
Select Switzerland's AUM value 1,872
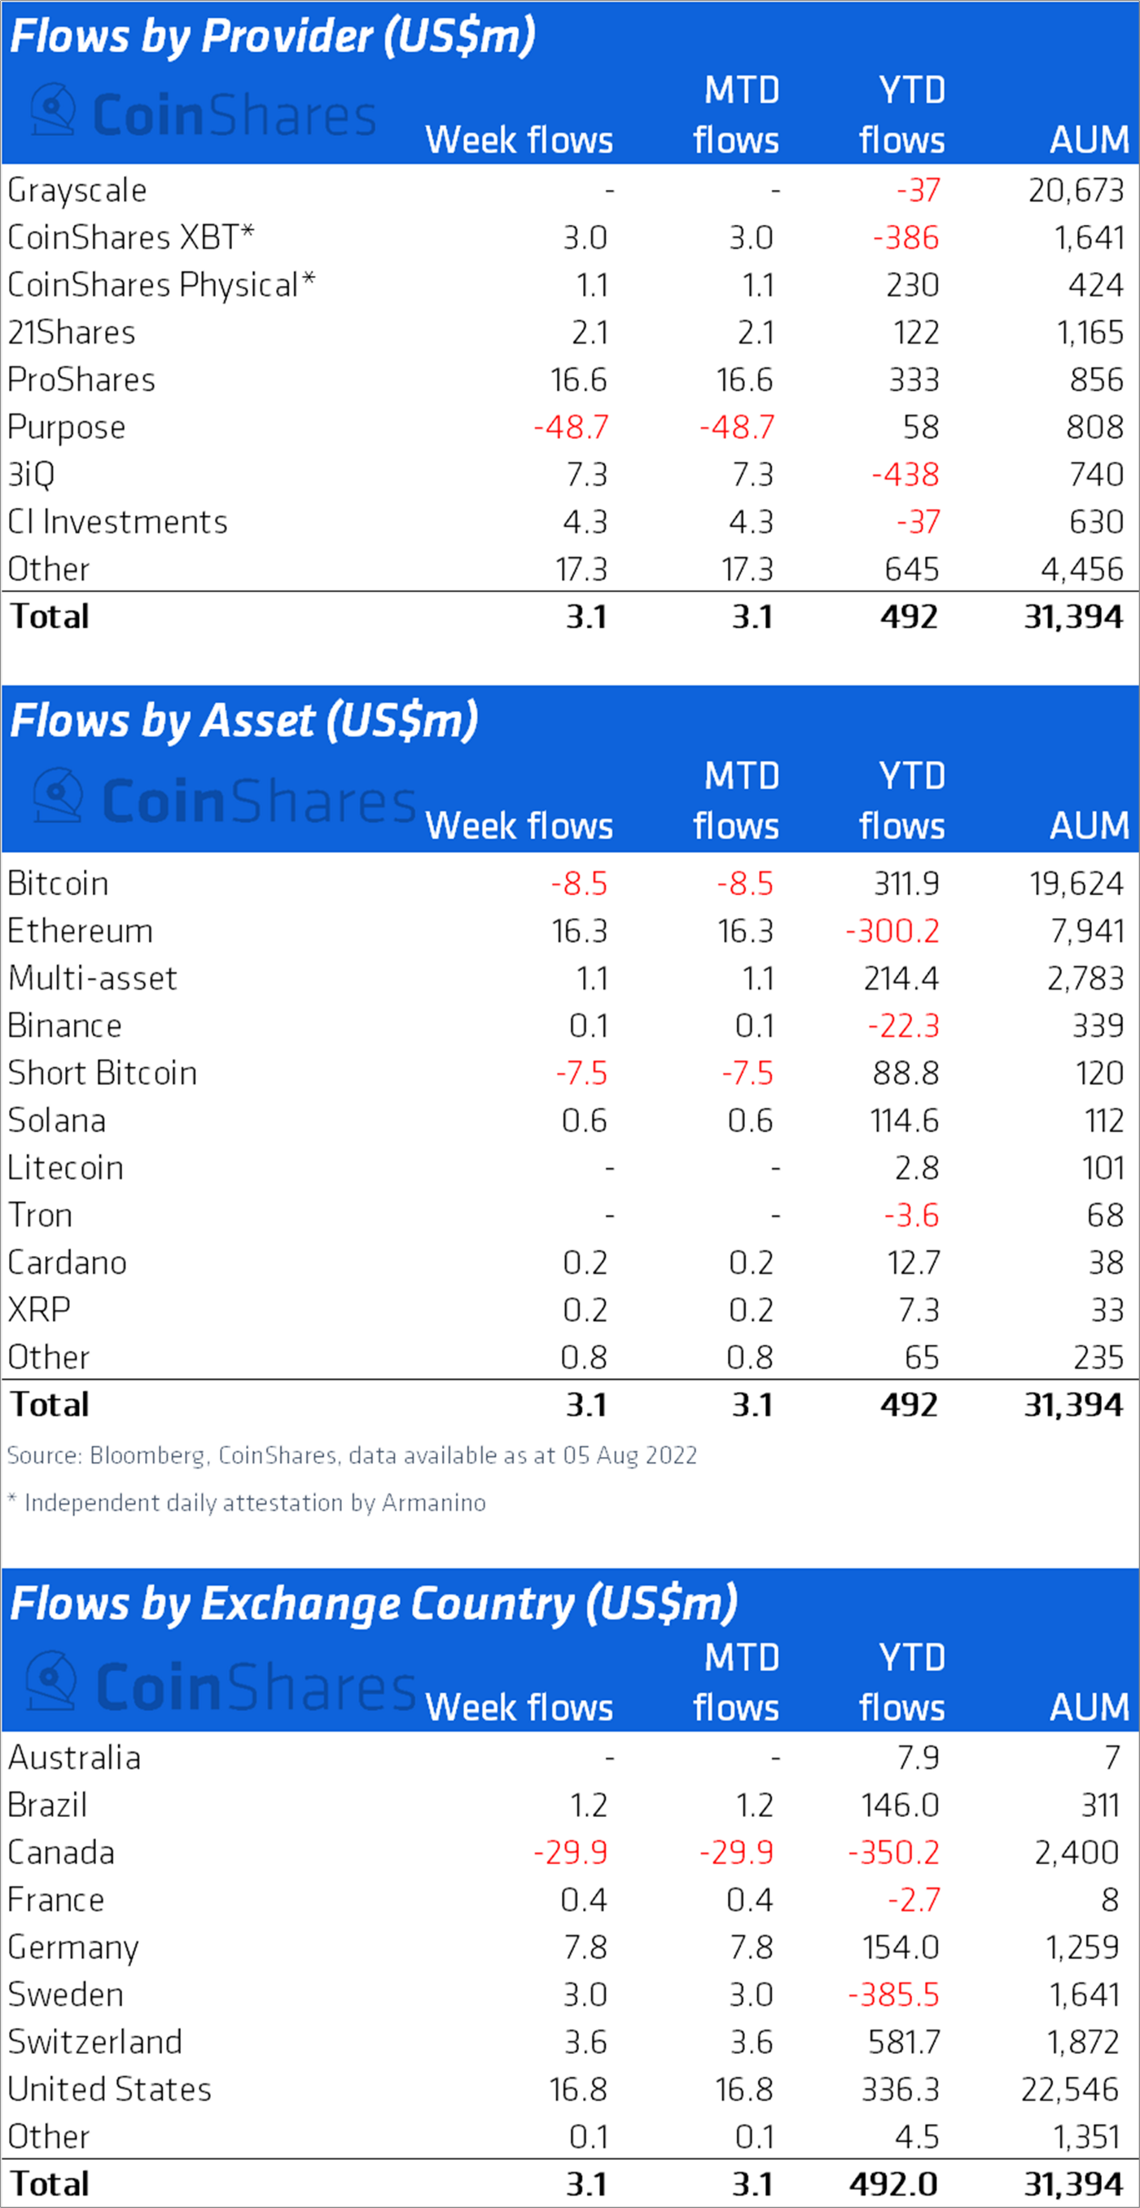coord(1082,2042)
